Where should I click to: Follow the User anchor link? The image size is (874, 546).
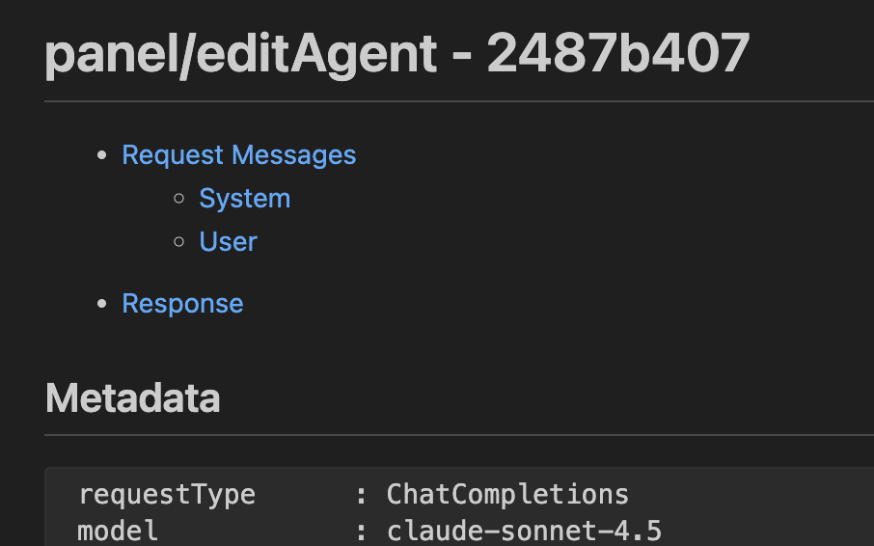tap(228, 241)
